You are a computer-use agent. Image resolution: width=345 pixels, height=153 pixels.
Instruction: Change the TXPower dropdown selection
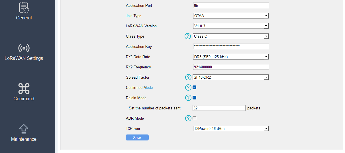tap(231, 129)
